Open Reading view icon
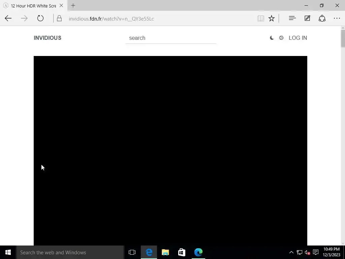This screenshot has height=259, width=345. 261,18
